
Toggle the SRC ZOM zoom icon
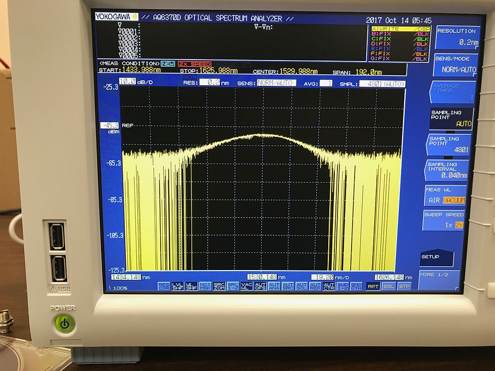[x=219, y=286]
